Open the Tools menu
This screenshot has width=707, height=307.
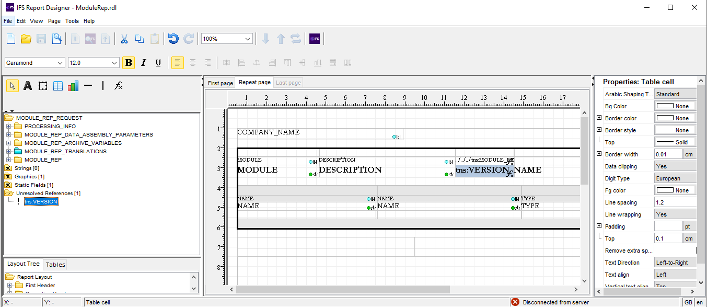coord(72,21)
